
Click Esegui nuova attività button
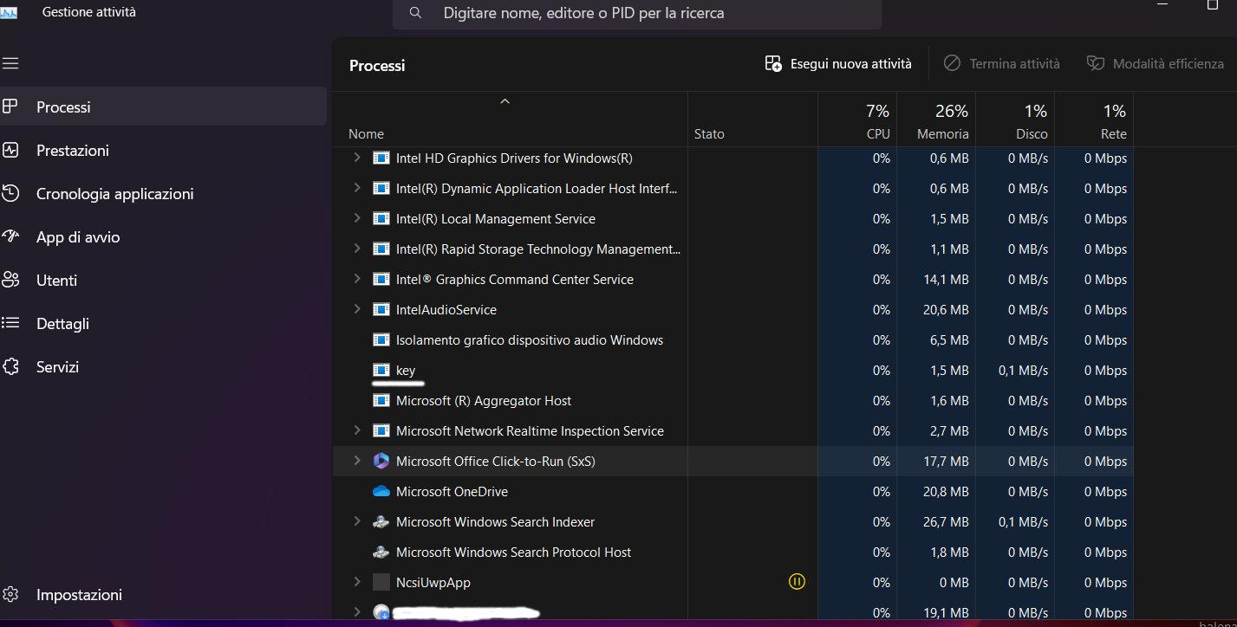pos(838,64)
